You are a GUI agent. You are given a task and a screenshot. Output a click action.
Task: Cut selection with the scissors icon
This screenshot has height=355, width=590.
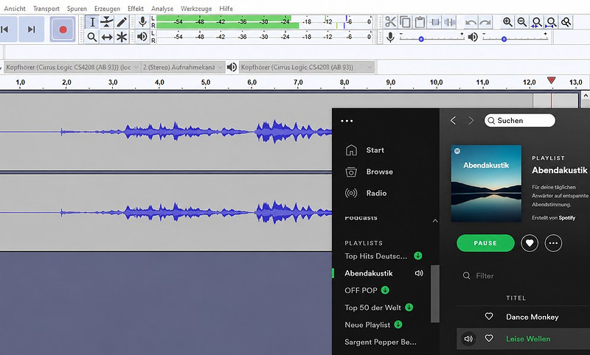(391, 22)
